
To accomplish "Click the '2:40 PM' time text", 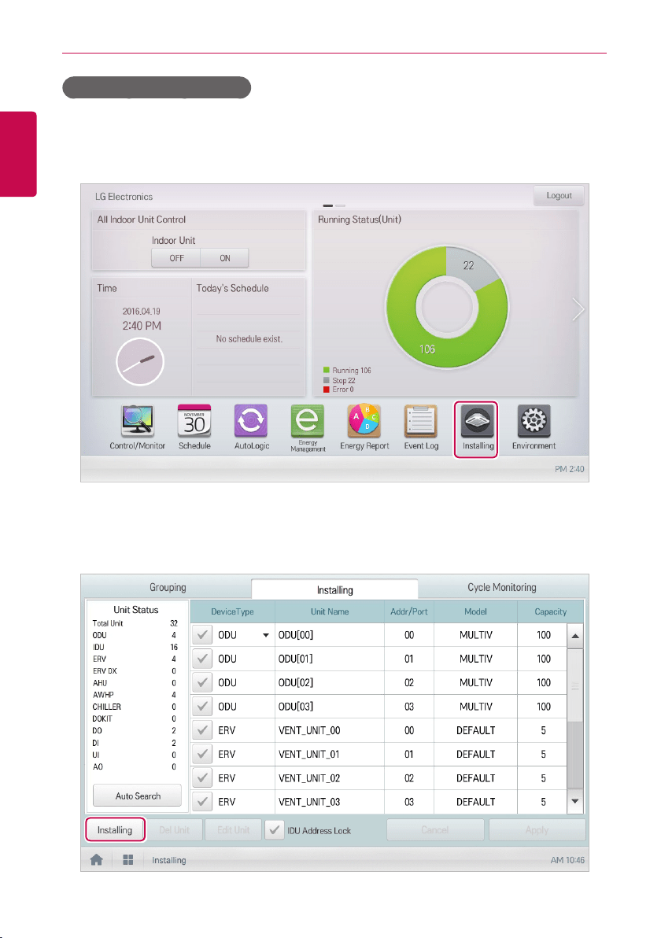I will click(x=142, y=326).
